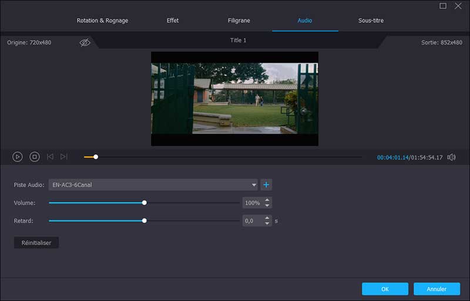This screenshot has width=470, height=301.
Task: Increase Volume with the up arrow
Action: point(267,200)
